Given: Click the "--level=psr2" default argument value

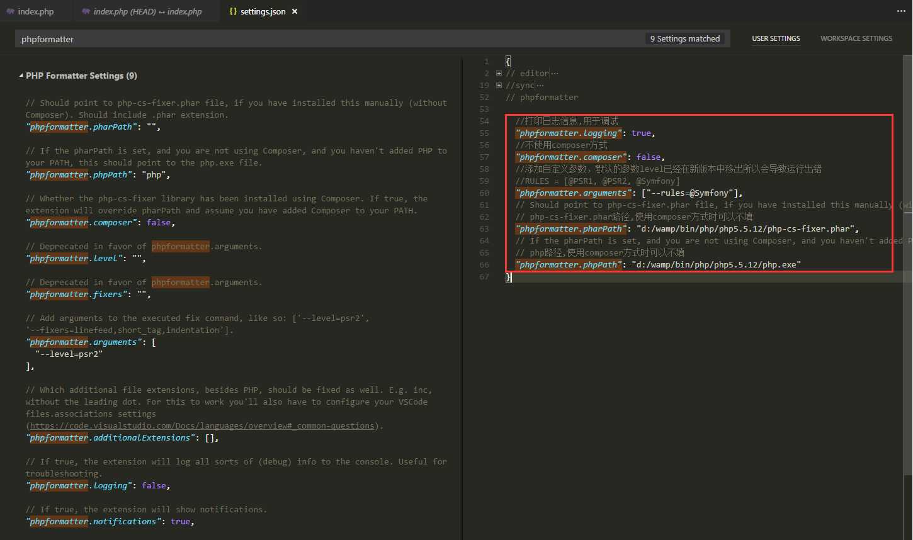Looking at the screenshot, I should coord(69,354).
